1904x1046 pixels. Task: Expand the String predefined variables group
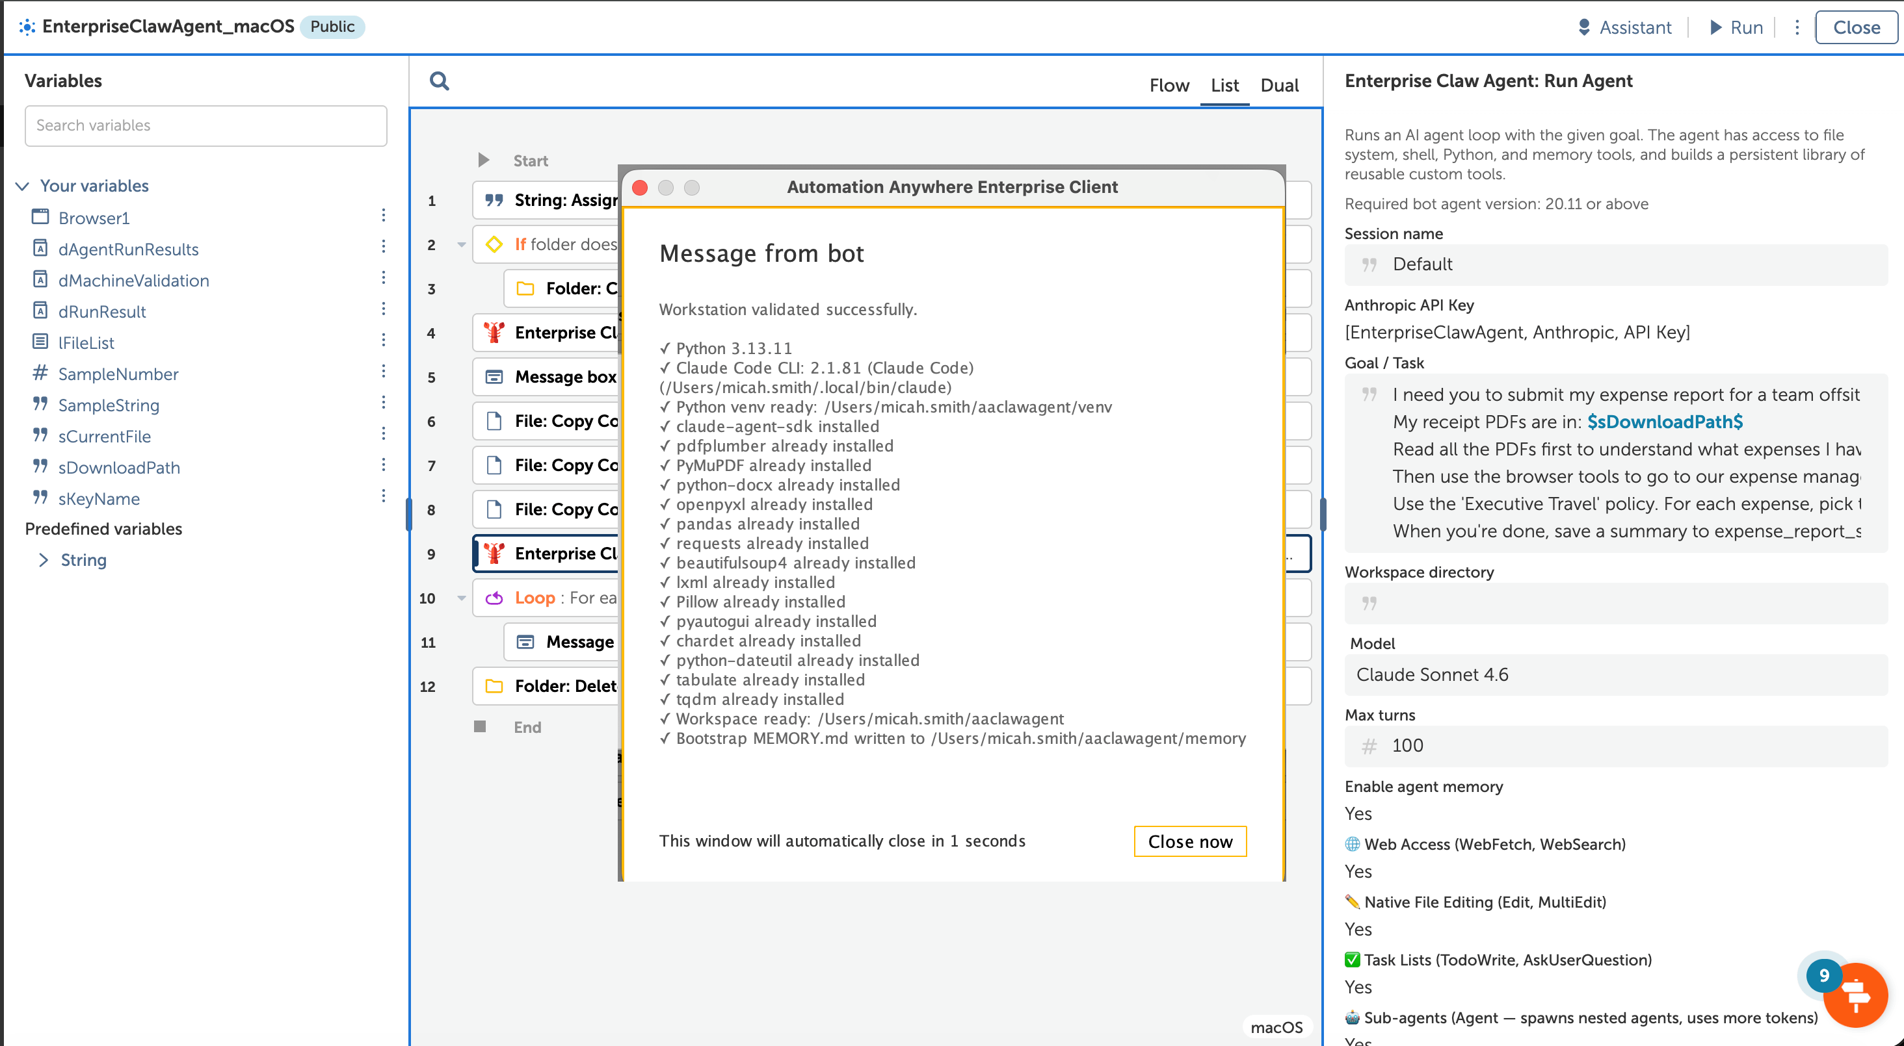coord(43,560)
